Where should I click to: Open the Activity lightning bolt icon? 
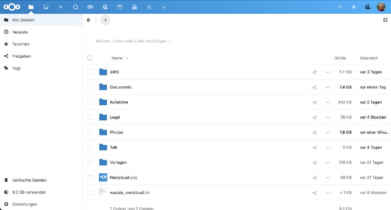point(61,7)
